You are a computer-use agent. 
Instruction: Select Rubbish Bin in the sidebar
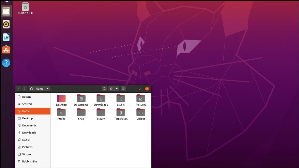33,161
